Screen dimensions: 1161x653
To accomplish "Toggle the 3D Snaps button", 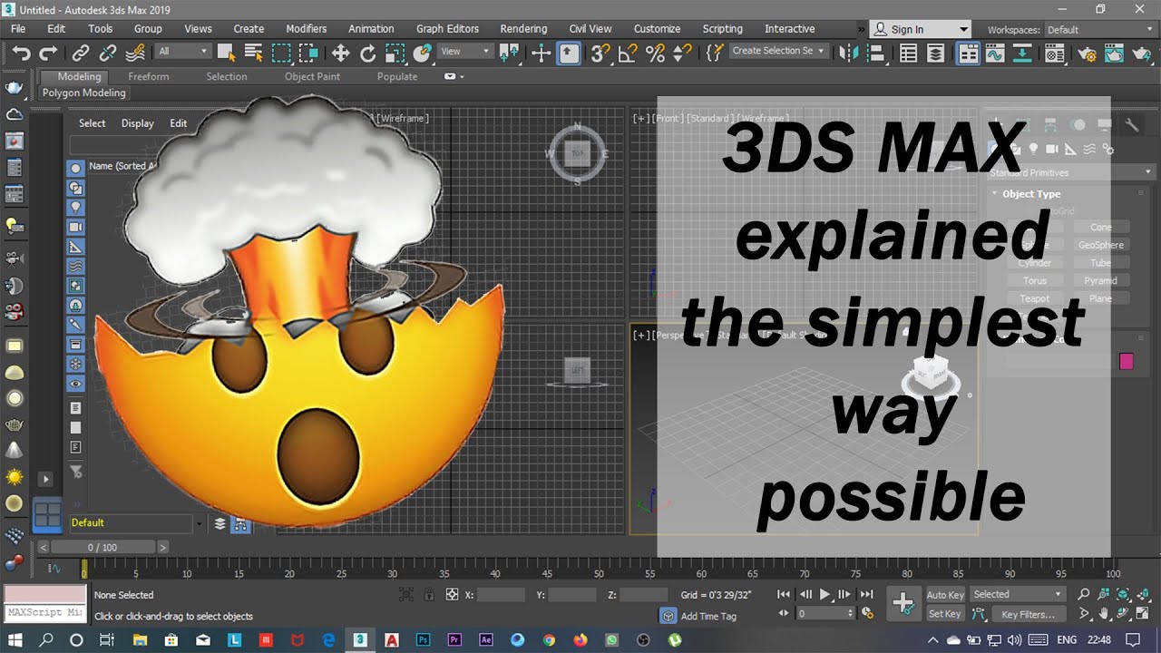I will [x=600, y=53].
